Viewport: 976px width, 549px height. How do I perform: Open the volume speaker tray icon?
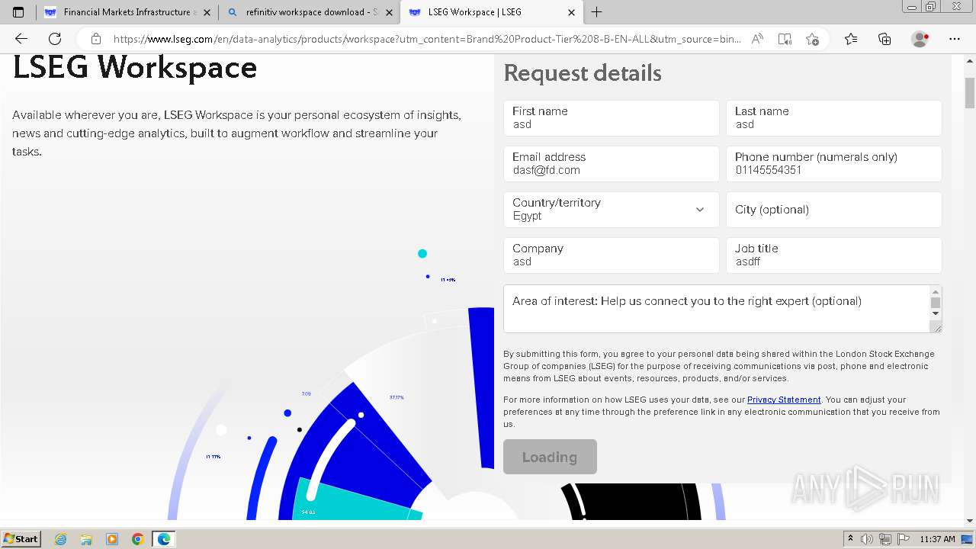pyautogui.click(x=867, y=539)
